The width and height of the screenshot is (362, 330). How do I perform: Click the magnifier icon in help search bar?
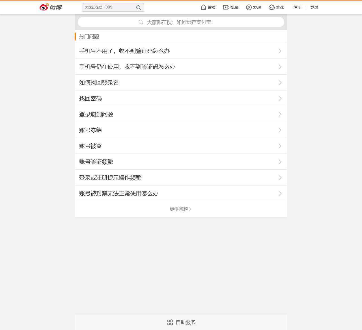141,22
